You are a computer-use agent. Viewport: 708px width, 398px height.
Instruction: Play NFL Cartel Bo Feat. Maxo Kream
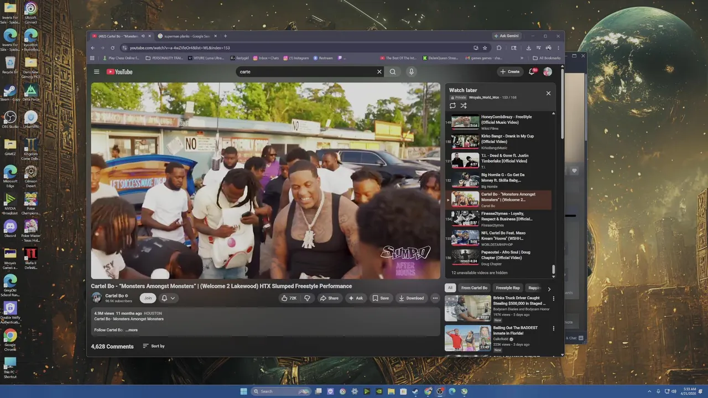click(x=498, y=238)
